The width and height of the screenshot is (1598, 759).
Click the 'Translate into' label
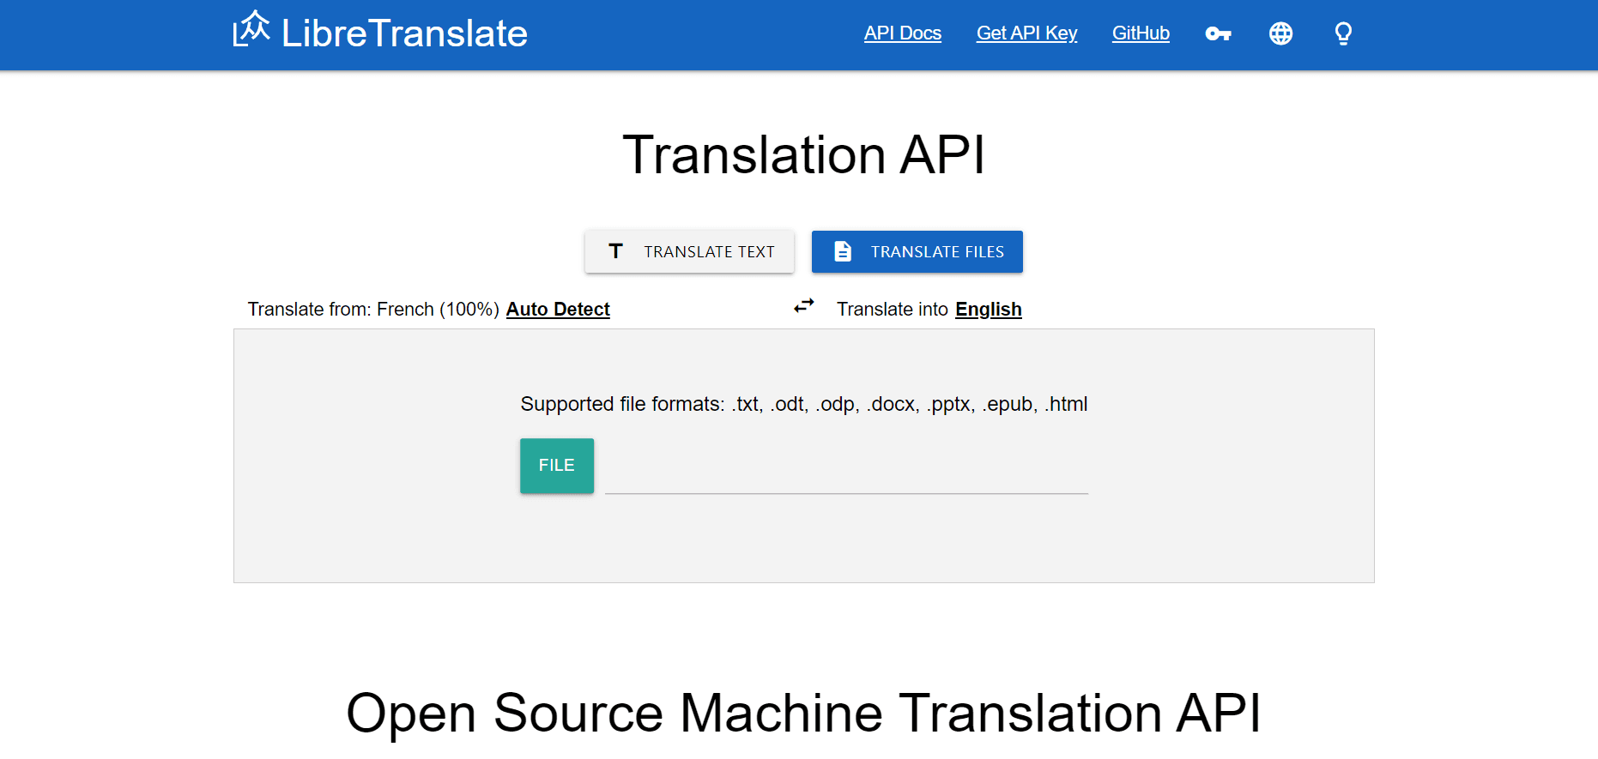[x=893, y=310]
